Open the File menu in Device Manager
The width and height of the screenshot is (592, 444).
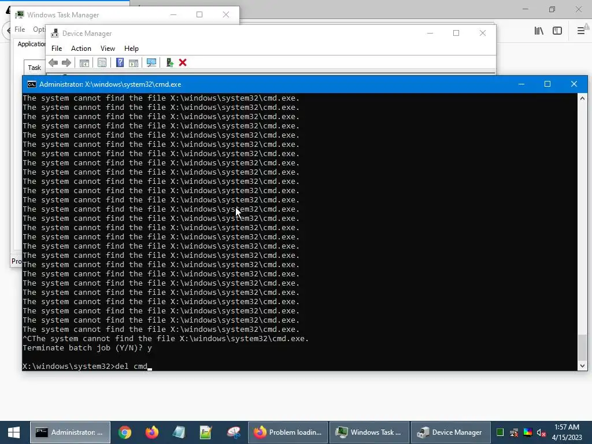click(x=57, y=49)
